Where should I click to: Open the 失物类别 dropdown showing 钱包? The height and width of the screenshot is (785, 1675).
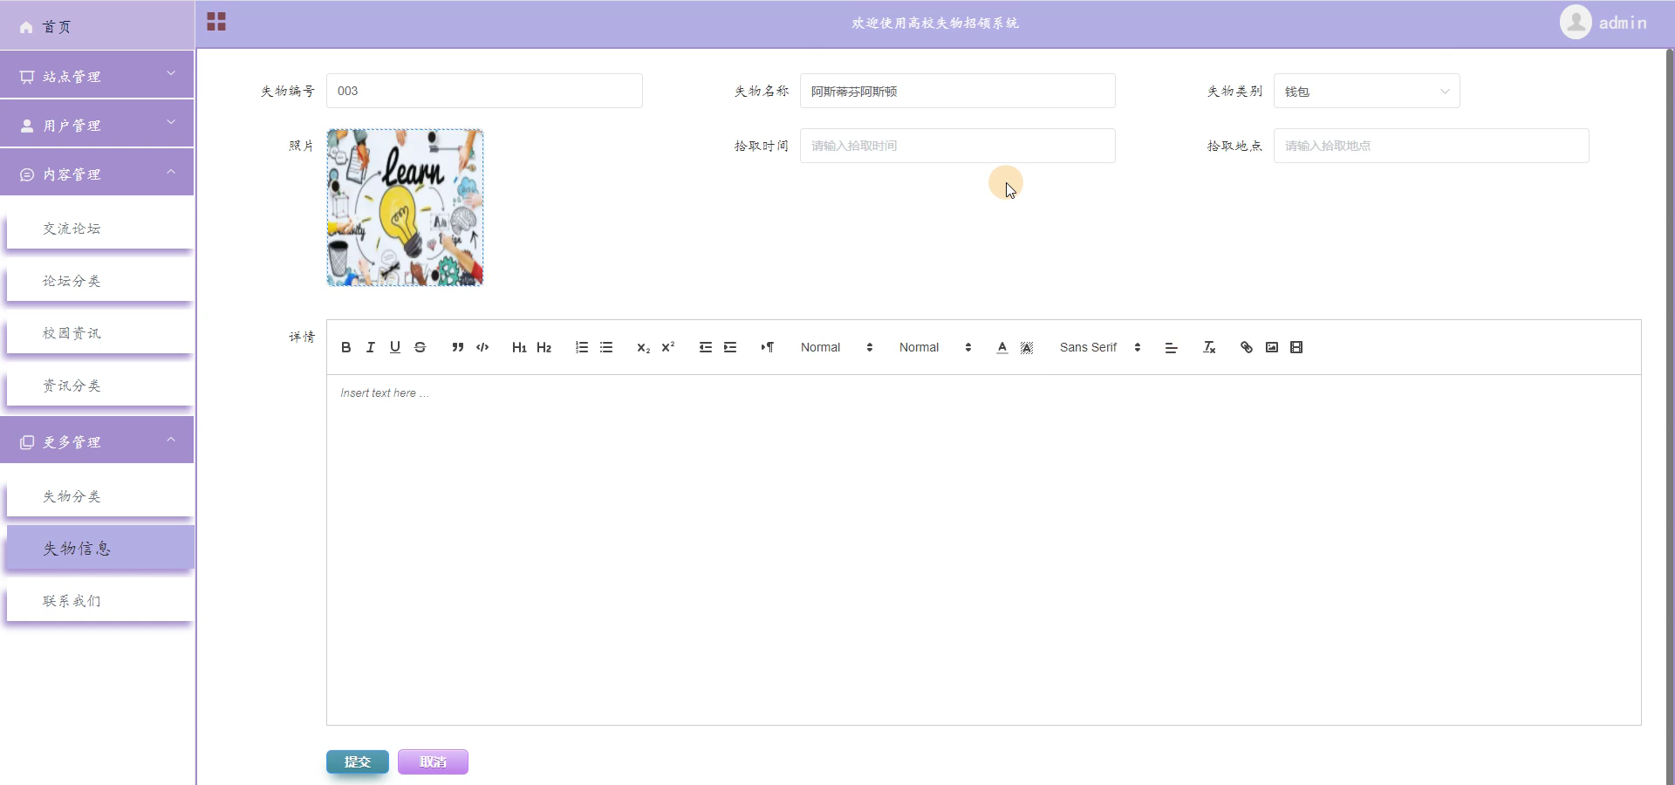pyautogui.click(x=1366, y=91)
